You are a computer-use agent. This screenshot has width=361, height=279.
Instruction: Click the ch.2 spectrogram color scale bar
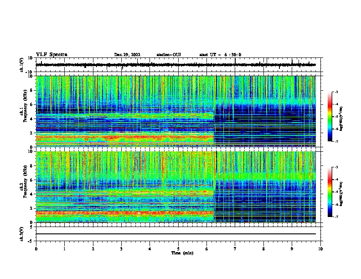330,192
